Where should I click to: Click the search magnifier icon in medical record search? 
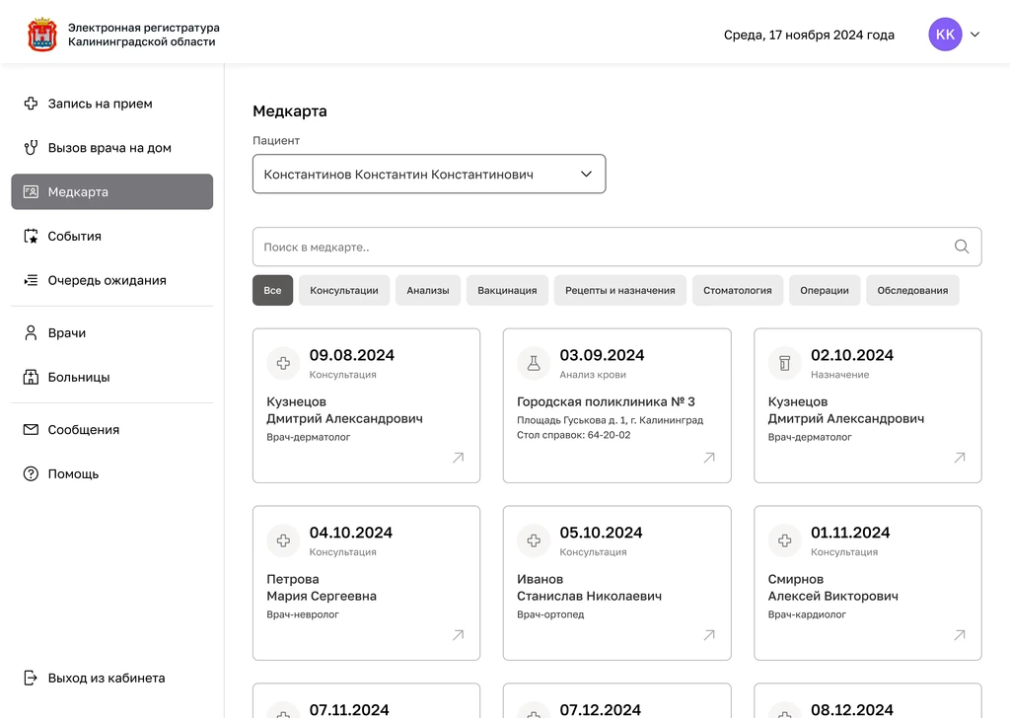tap(961, 247)
